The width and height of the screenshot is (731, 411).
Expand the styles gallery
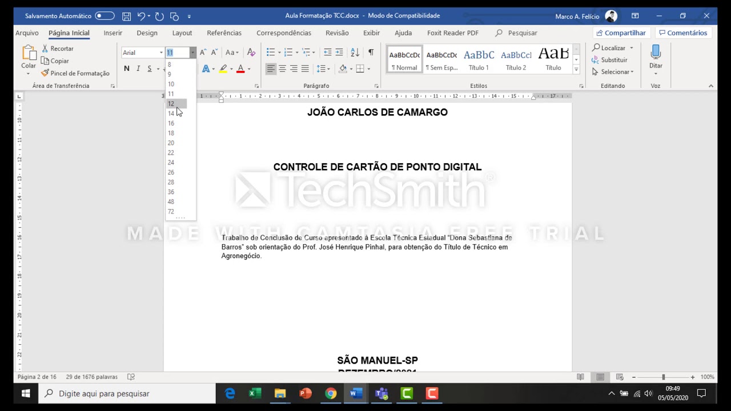[x=576, y=70]
